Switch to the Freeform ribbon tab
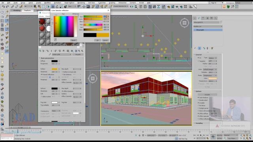 coord(27,11)
